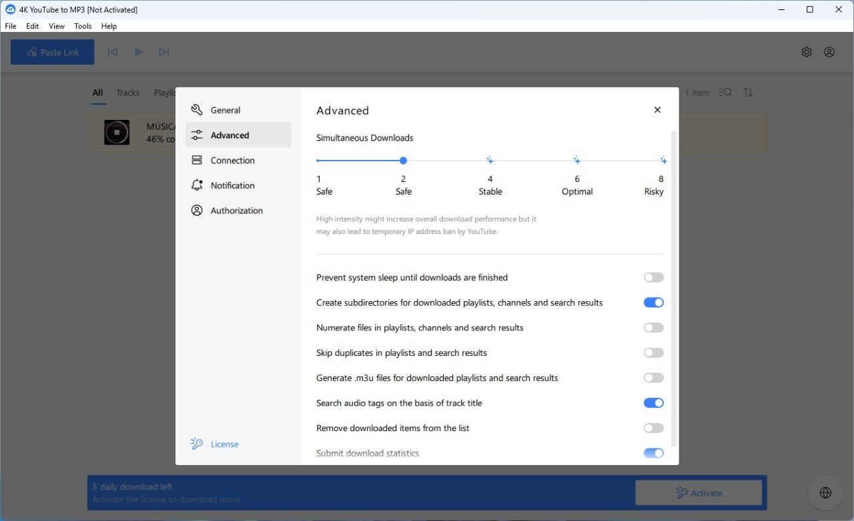Open the search list icon
Viewport: 854px width, 521px height.
point(726,93)
